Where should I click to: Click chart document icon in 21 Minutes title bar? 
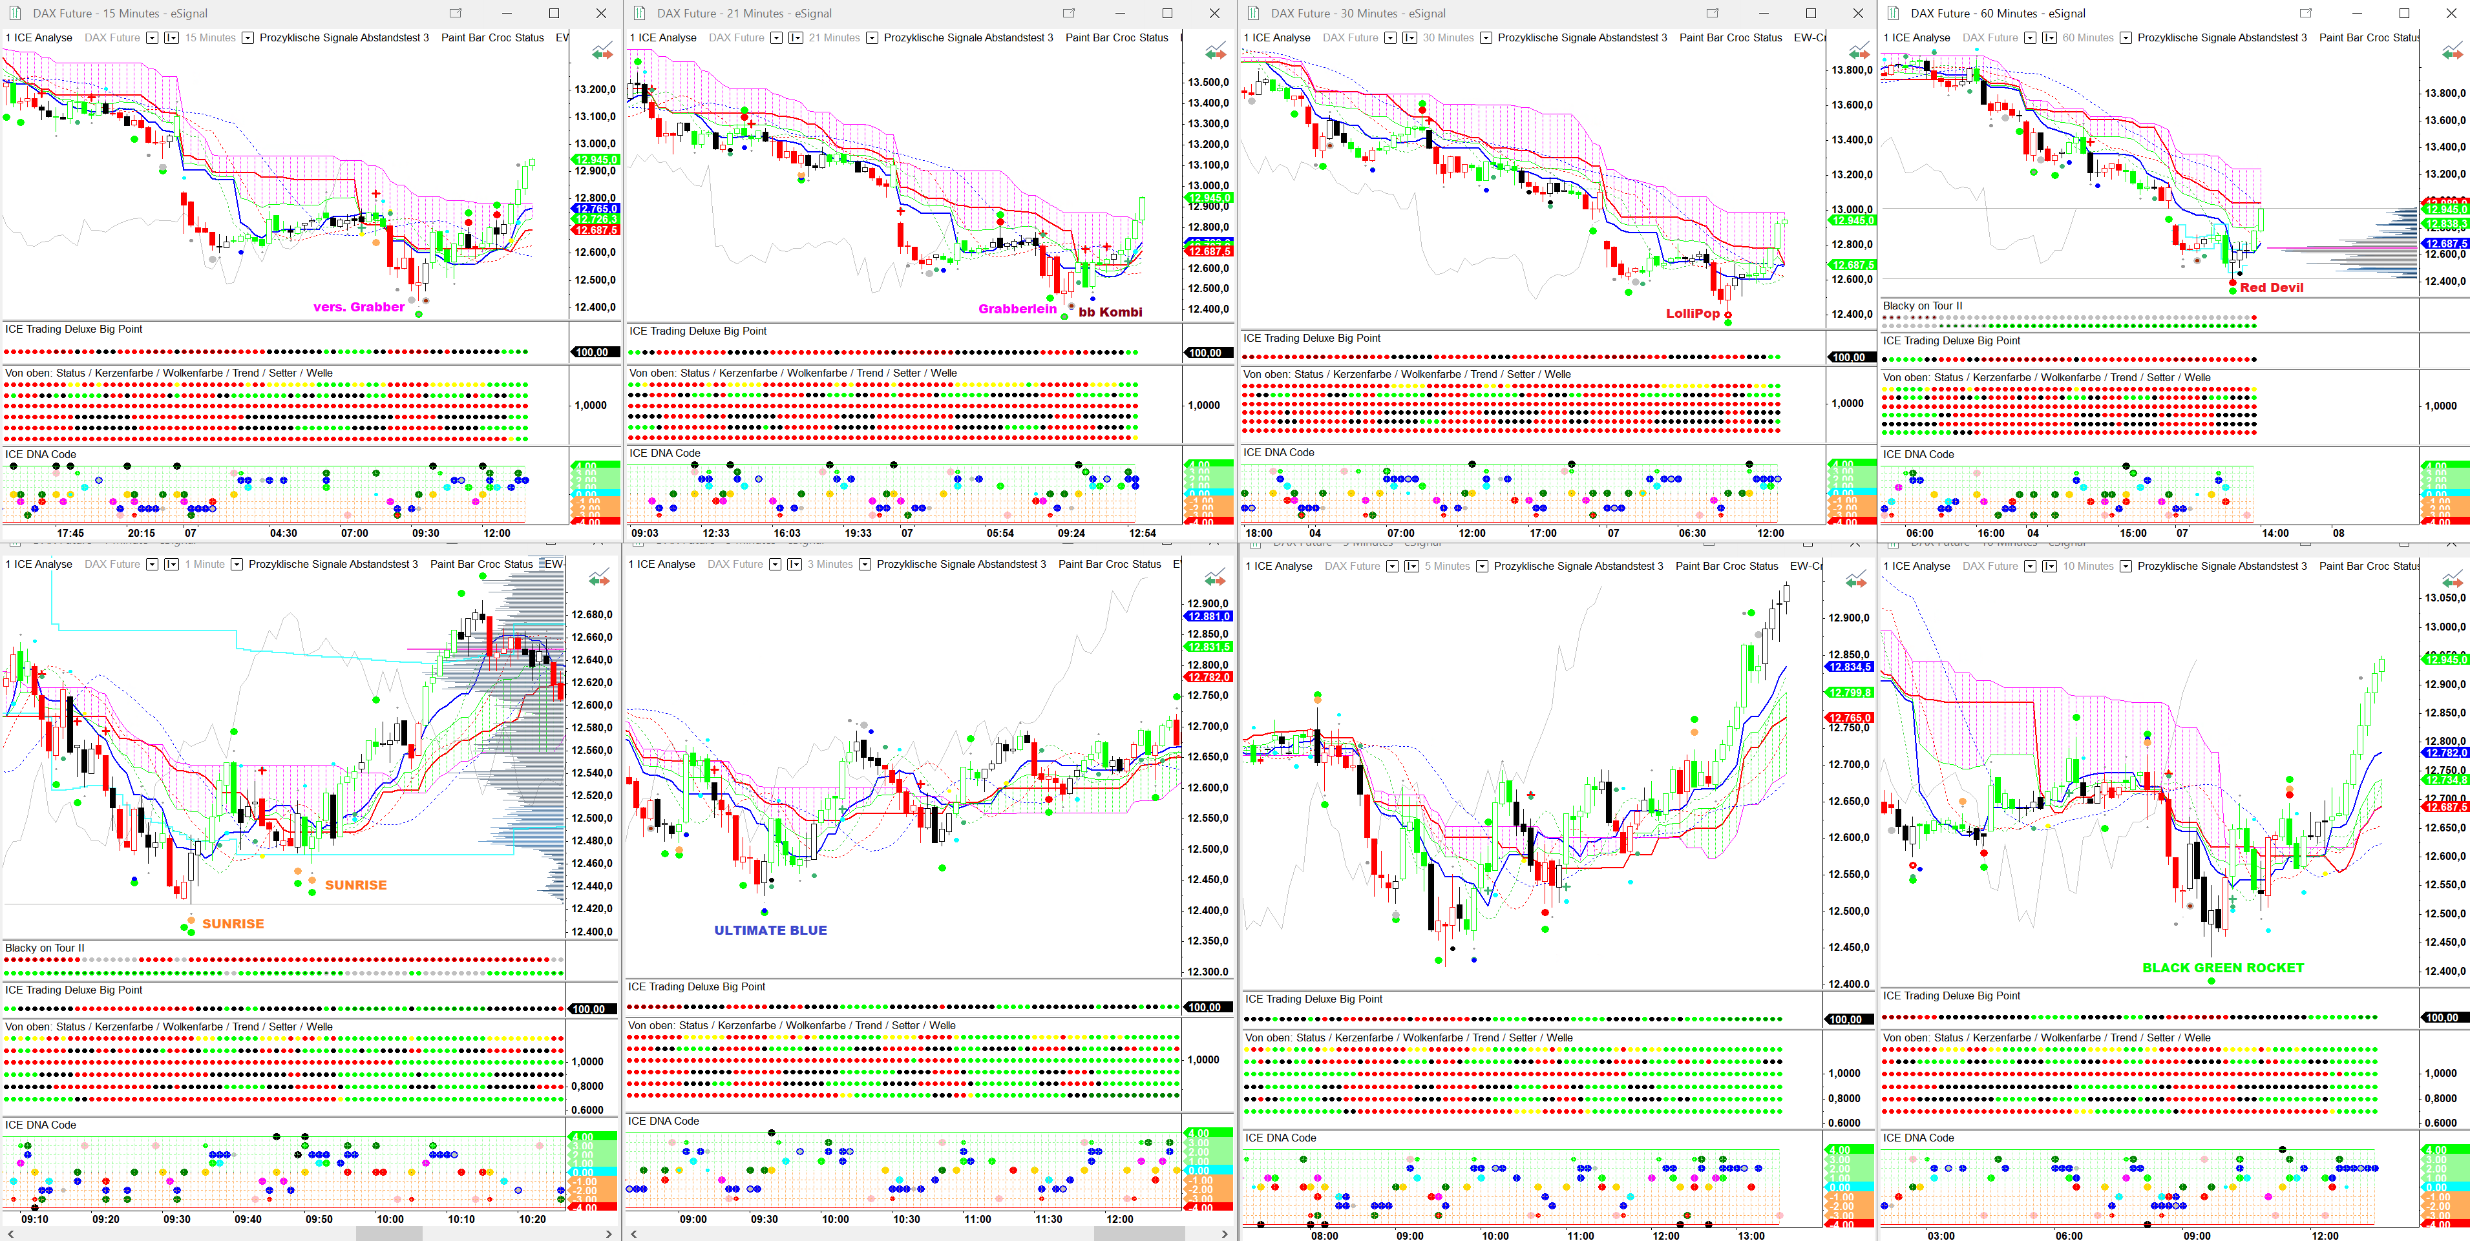coord(640,14)
